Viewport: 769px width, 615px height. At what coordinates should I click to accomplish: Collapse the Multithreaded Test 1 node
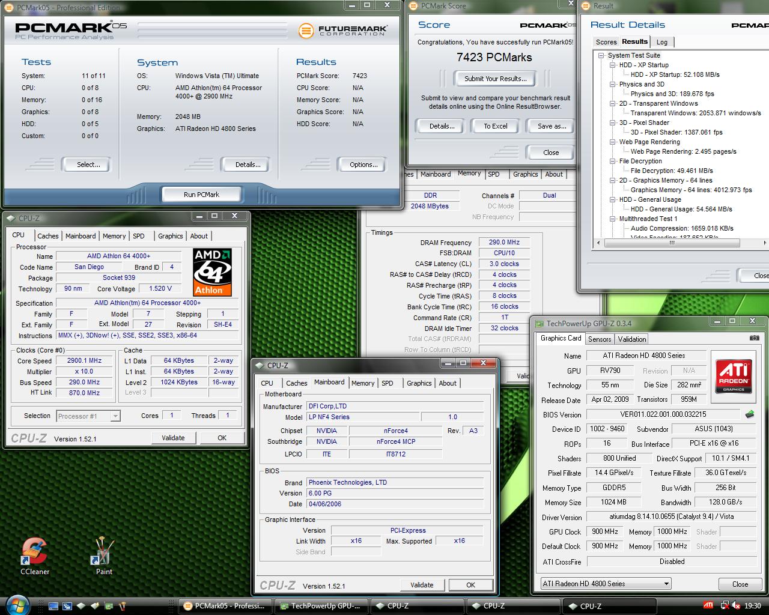coord(612,219)
